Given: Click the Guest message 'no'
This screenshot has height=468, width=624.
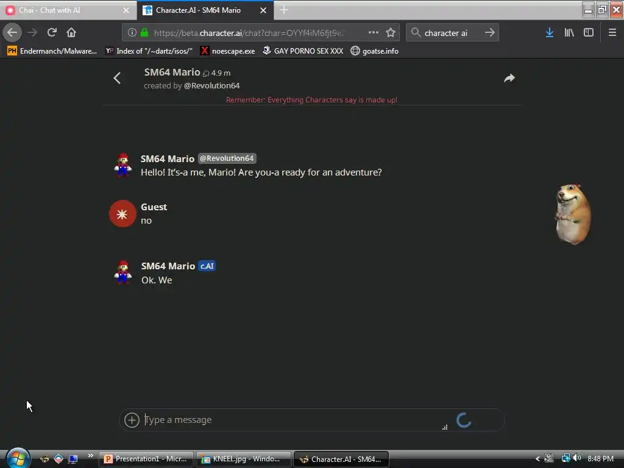Looking at the screenshot, I should 146,221.
